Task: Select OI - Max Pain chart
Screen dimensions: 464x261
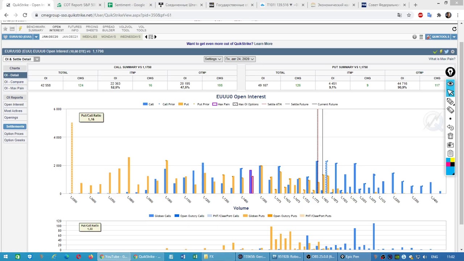Action: pyautogui.click(x=14, y=88)
